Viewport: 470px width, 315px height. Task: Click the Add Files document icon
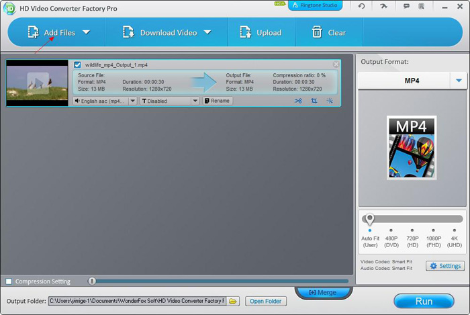tap(34, 32)
